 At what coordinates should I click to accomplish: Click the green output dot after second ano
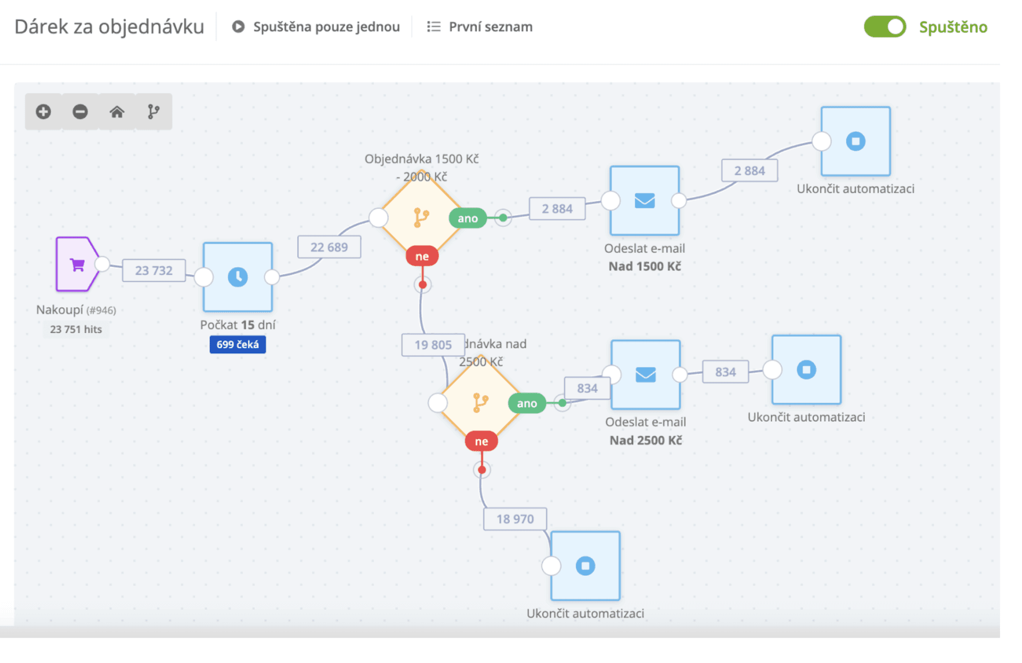pyautogui.click(x=562, y=403)
